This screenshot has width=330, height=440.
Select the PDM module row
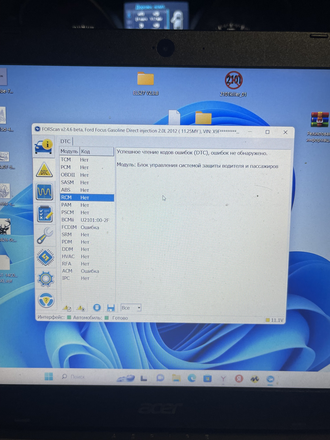tap(87, 242)
